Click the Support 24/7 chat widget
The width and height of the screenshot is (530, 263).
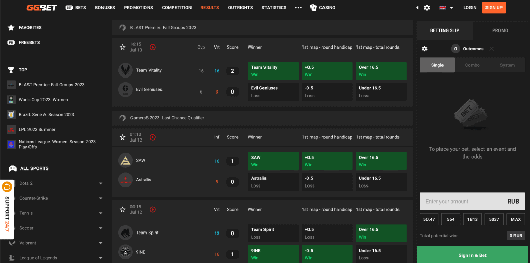(x=7, y=209)
